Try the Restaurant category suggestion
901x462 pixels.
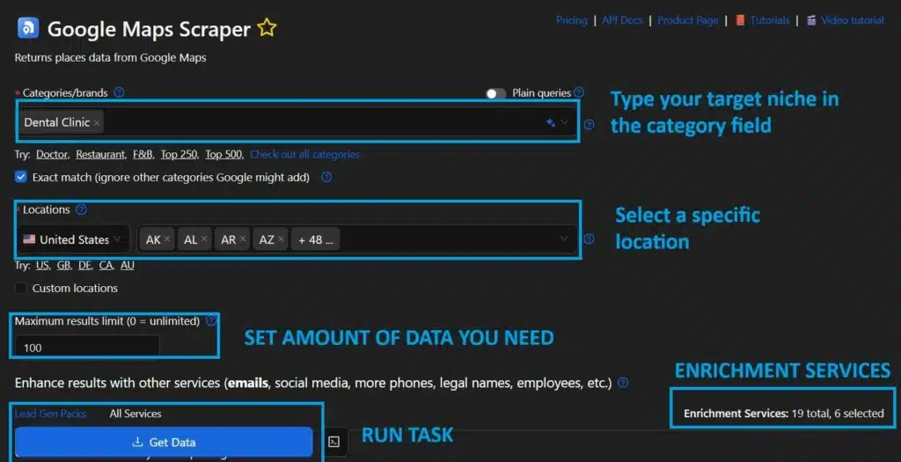(x=100, y=155)
